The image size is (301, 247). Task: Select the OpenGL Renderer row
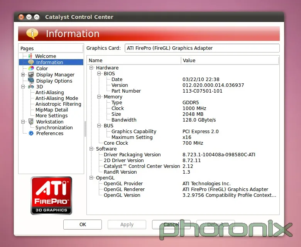tap(183, 189)
